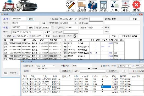Image resolution: width=144 pixels, height=96 pixels.
Task: Open the 維修單 repair order icon
Action: 93,6
